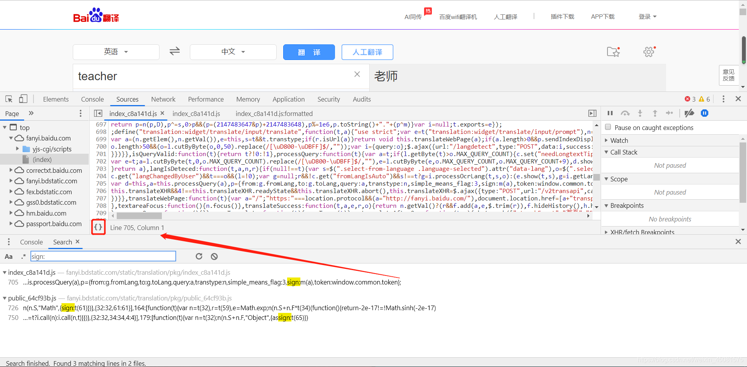Enable Pause on caught exceptions checkbox
Viewport: 747px width, 367px height.
tap(608, 127)
